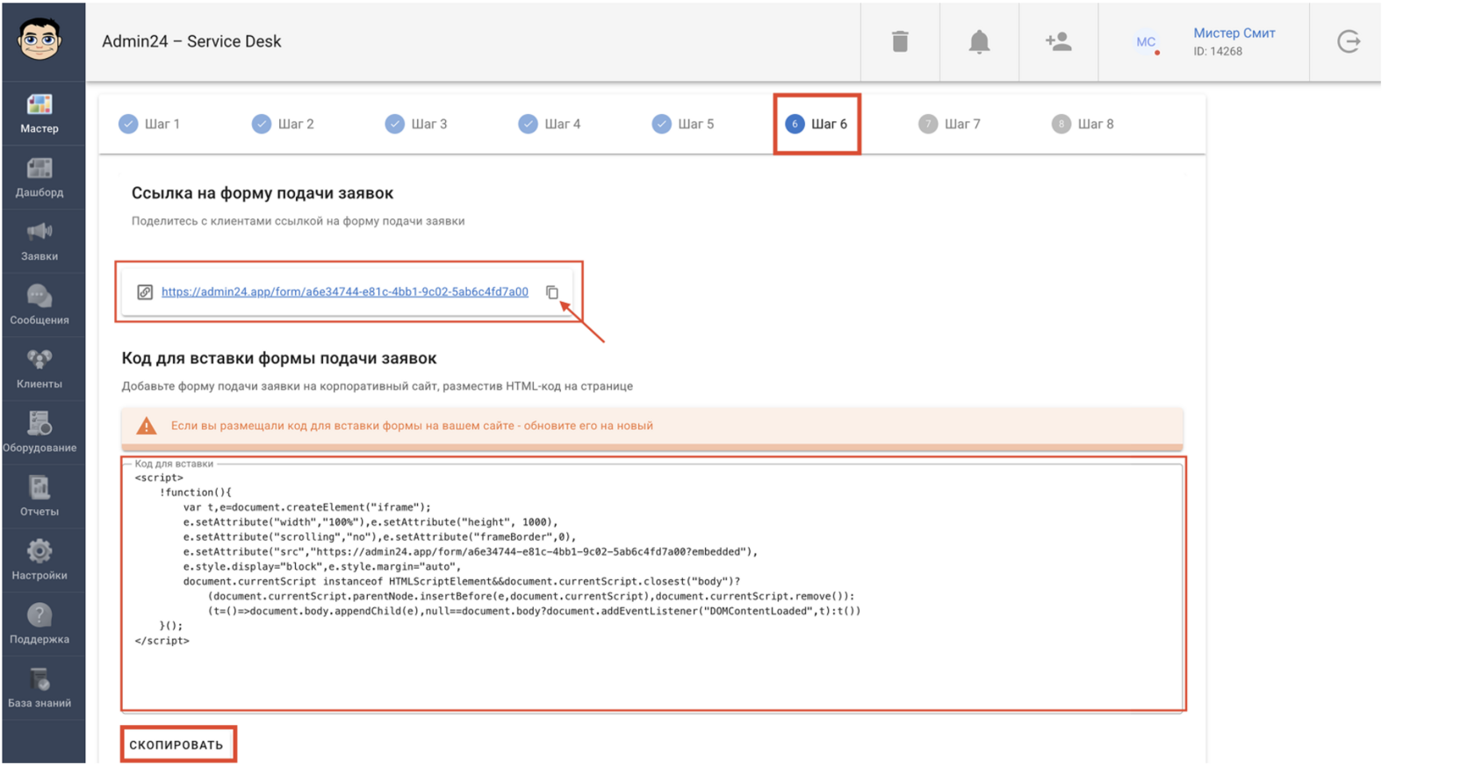Click heading Код для вставки формы подачи заявок
Screen dimensions: 1475x776
[x=279, y=358]
